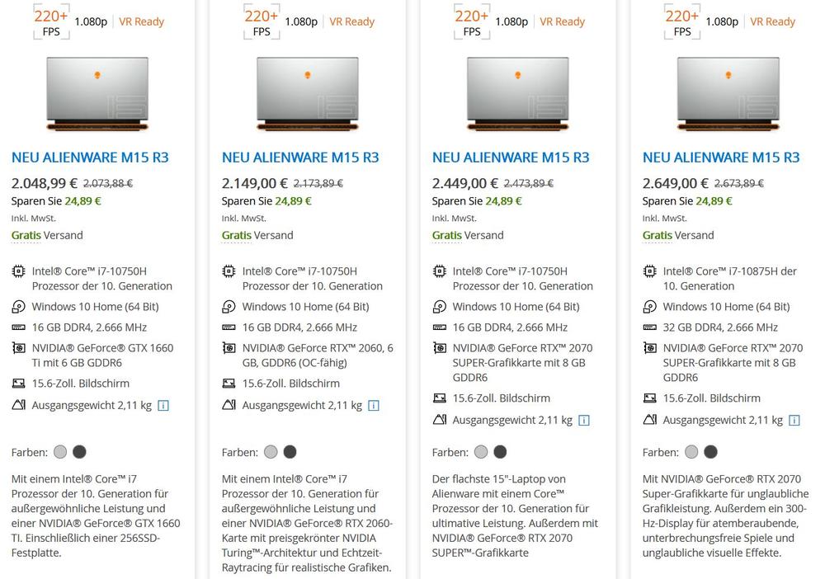
Task: Select light silver color for 2.048,99 € laptop
Action: (60, 452)
